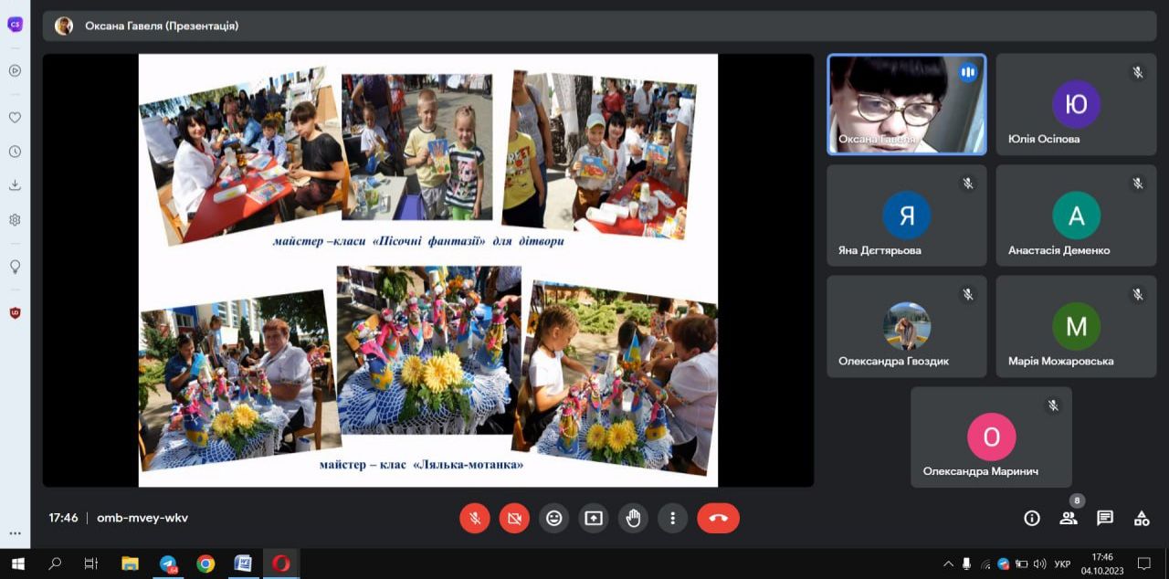
Task: Select Марія Можаровська participant tile
Action: click(1076, 326)
